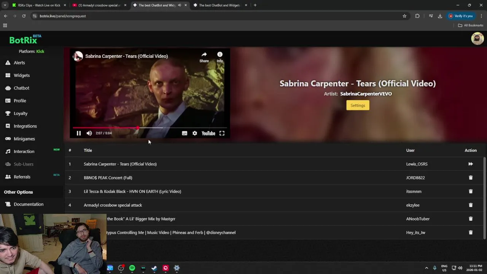Viewport: 487px width, 274px height.
Task: Toggle subtitles in the video player
Action: [x=185, y=133]
